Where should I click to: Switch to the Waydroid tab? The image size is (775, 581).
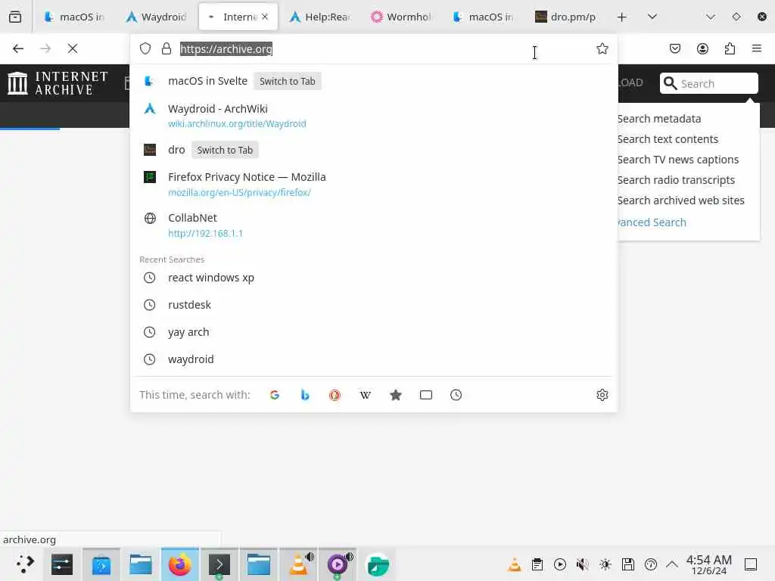pos(157,17)
